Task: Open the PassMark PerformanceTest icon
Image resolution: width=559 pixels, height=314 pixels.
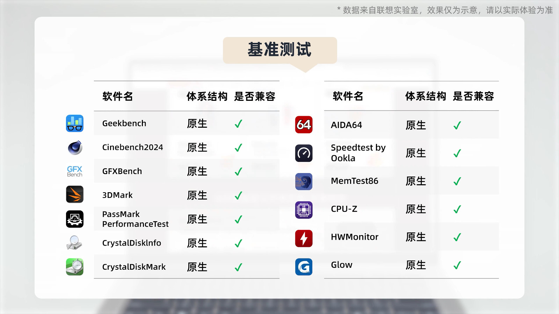Action: (75, 219)
